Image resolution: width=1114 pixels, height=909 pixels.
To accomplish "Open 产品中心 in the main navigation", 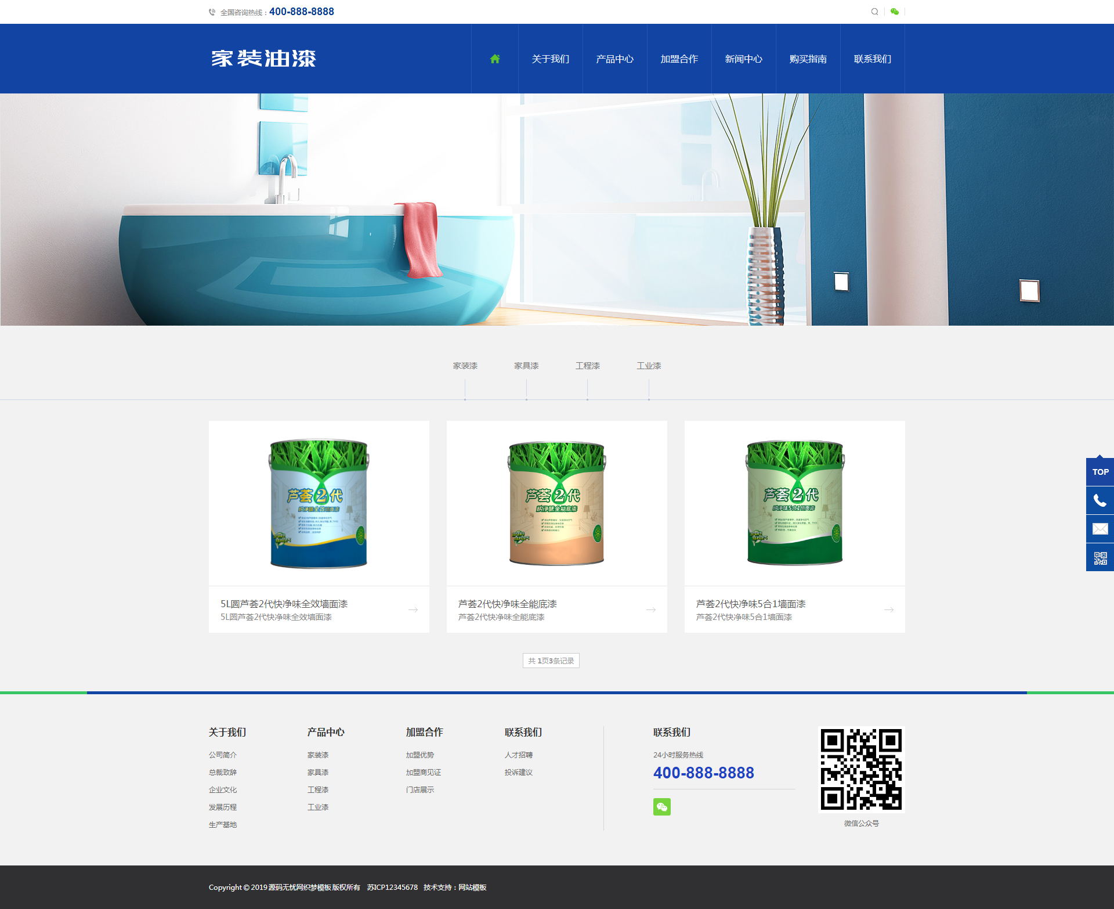I will (x=614, y=59).
